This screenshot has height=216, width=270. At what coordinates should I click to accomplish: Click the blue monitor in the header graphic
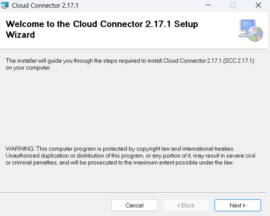tap(248, 26)
